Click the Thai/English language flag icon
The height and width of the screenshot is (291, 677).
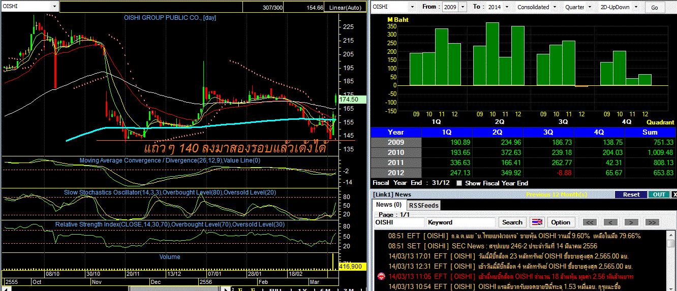[x=537, y=222]
